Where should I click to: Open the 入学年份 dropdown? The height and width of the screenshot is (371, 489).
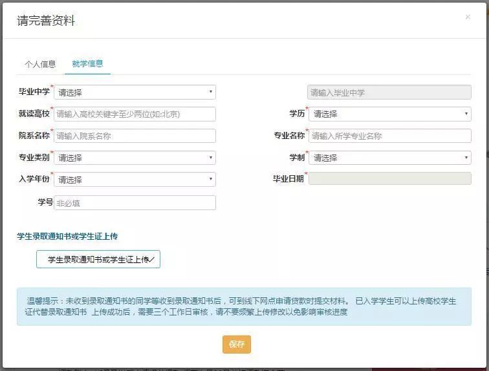135,180
